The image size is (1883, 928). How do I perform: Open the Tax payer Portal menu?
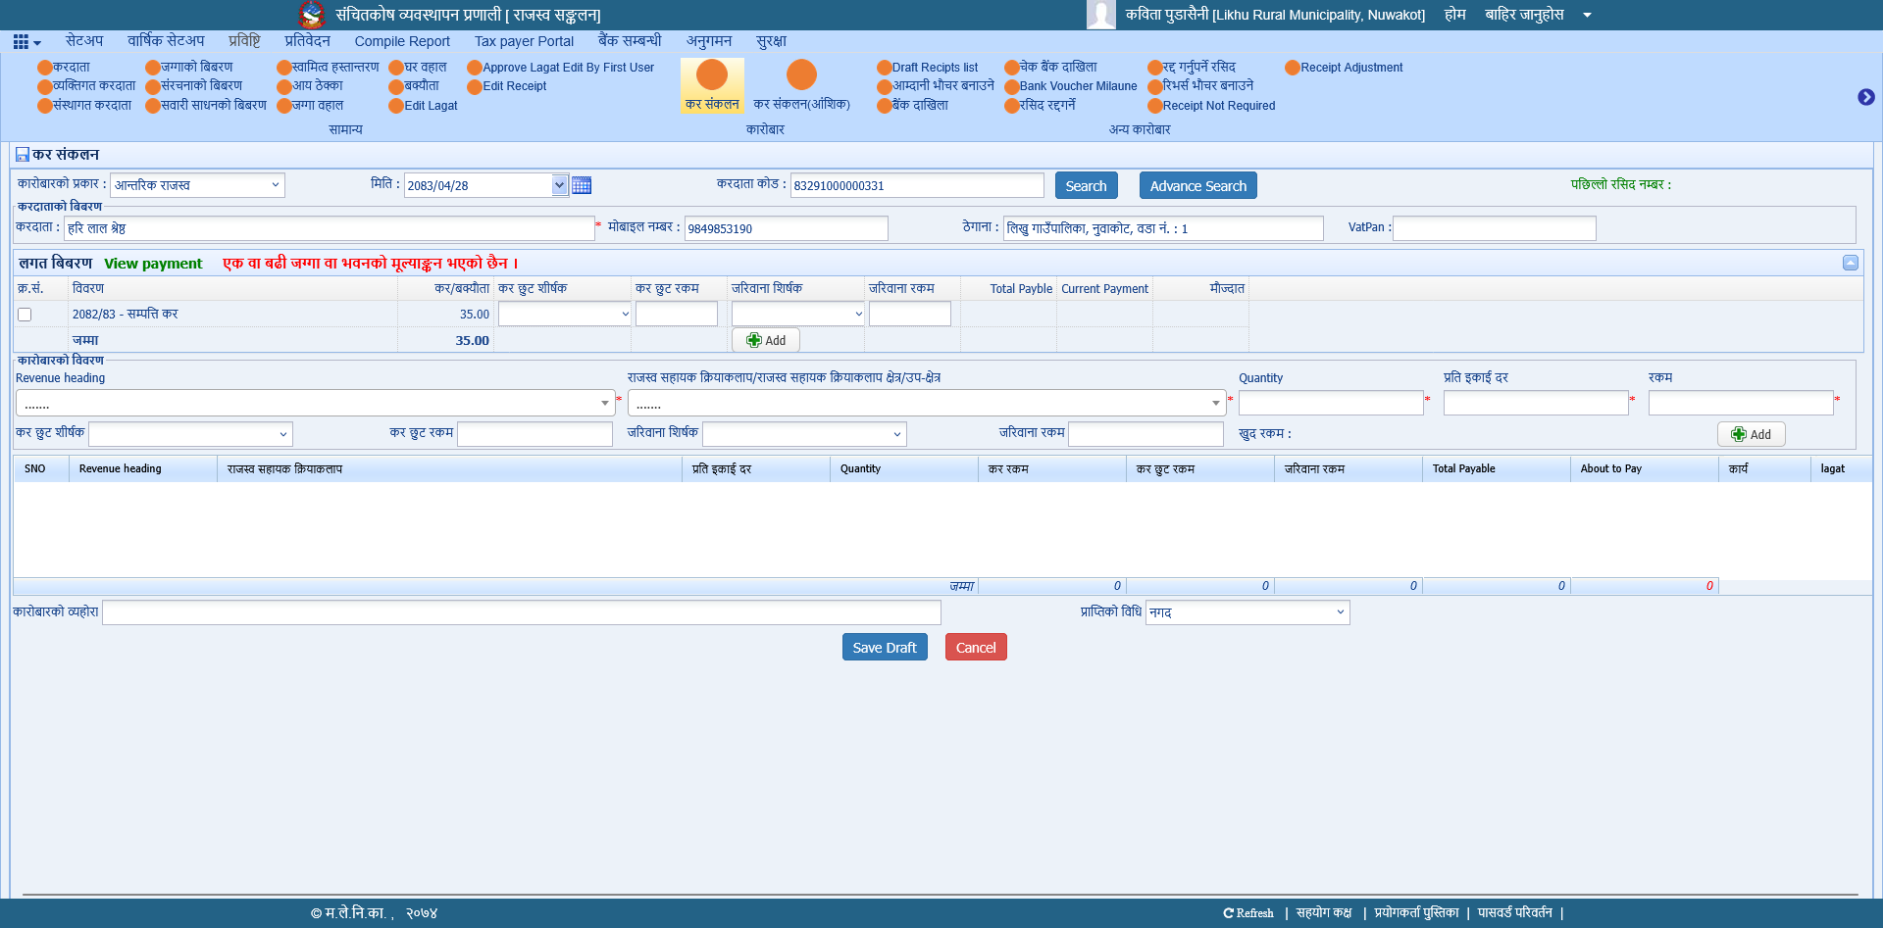pyautogui.click(x=524, y=41)
